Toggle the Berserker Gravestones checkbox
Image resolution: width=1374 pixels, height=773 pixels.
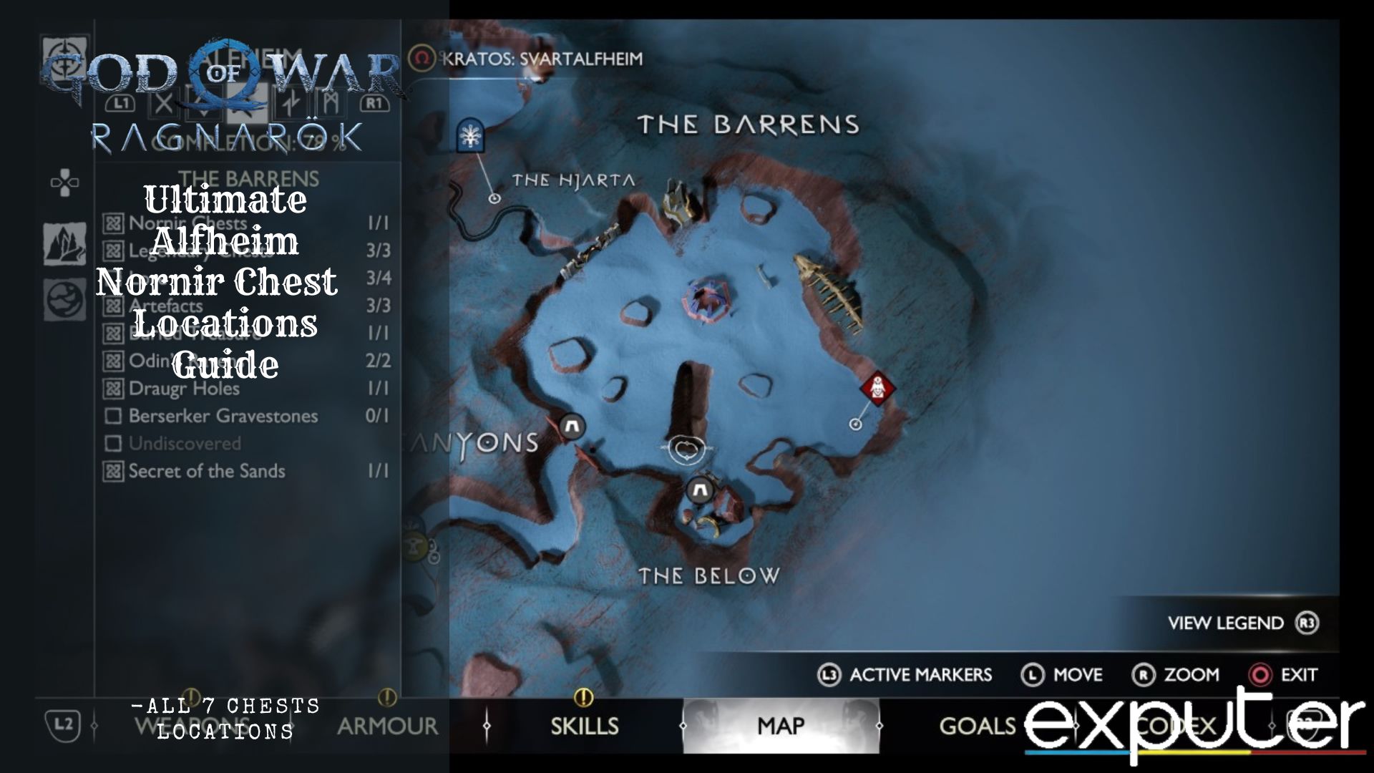coord(110,415)
